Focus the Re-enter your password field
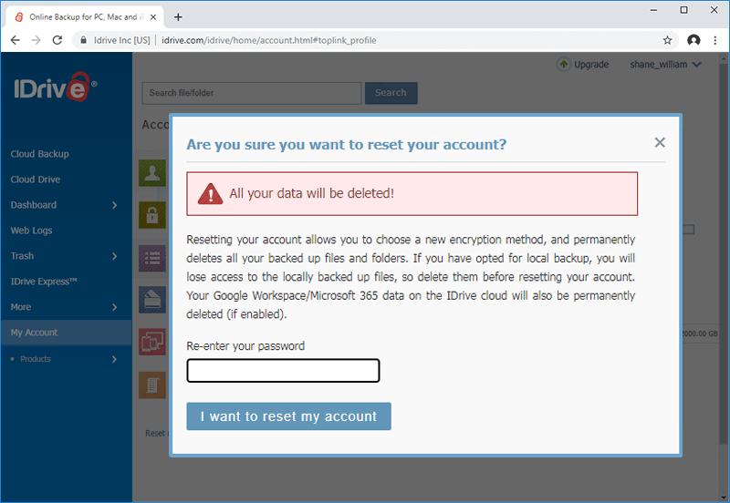Screen dimensions: 730x503 coord(283,371)
